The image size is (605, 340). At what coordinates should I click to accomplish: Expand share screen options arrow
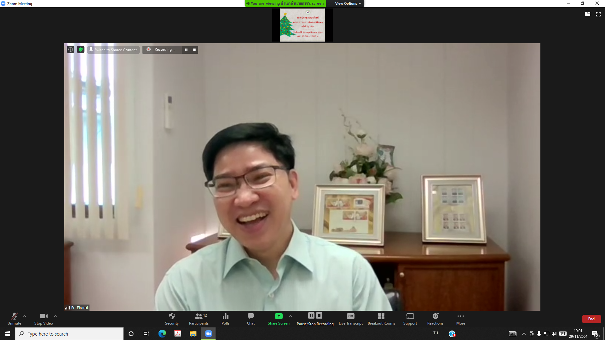[x=291, y=316]
